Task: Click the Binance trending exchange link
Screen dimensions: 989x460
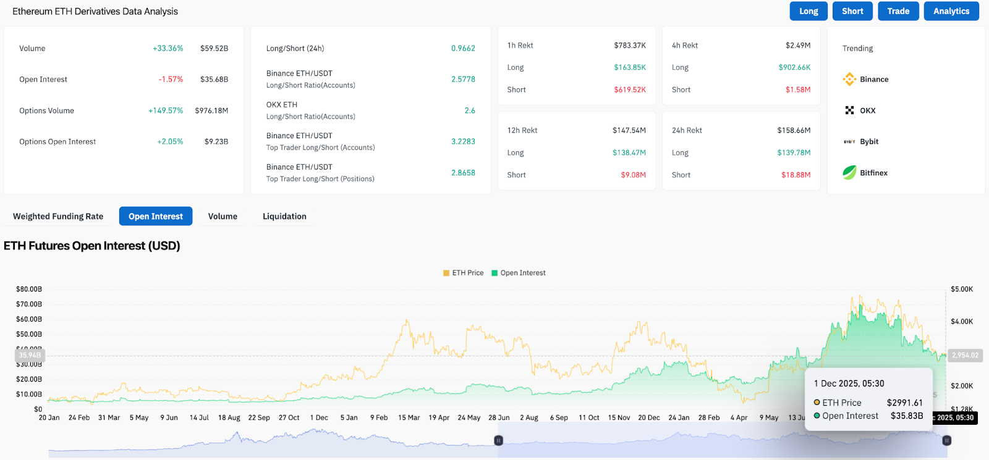Action: (x=874, y=80)
